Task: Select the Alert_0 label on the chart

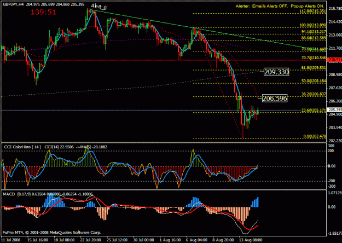Action: tap(98, 7)
